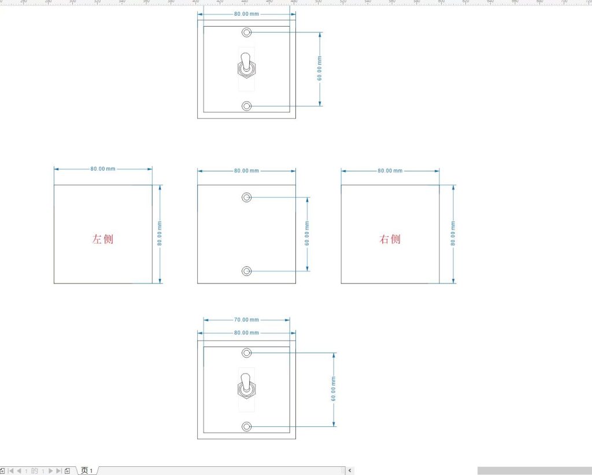This screenshot has height=475, width=592.
Task: Select the vertical 80.00 mm label beside 右侧 panel
Action: pyautogui.click(x=453, y=234)
